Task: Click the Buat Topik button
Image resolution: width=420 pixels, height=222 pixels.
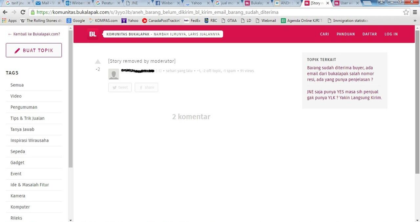Action: click(34, 50)
